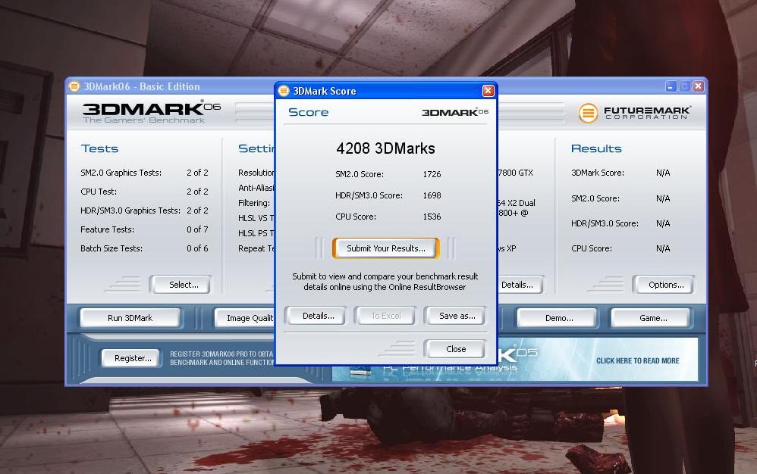Click the Demo button
This screenshot has width=757, height=474.
point(558,318)
